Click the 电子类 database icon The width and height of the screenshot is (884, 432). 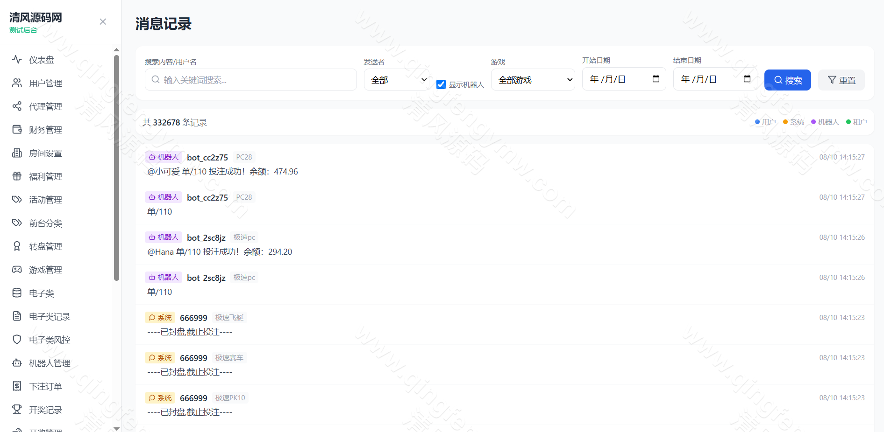click(17, 293)
